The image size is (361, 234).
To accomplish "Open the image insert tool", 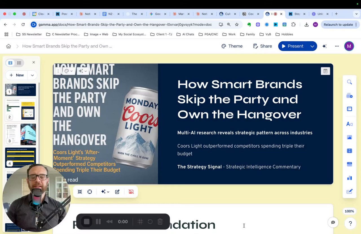I will click(349, 137).
